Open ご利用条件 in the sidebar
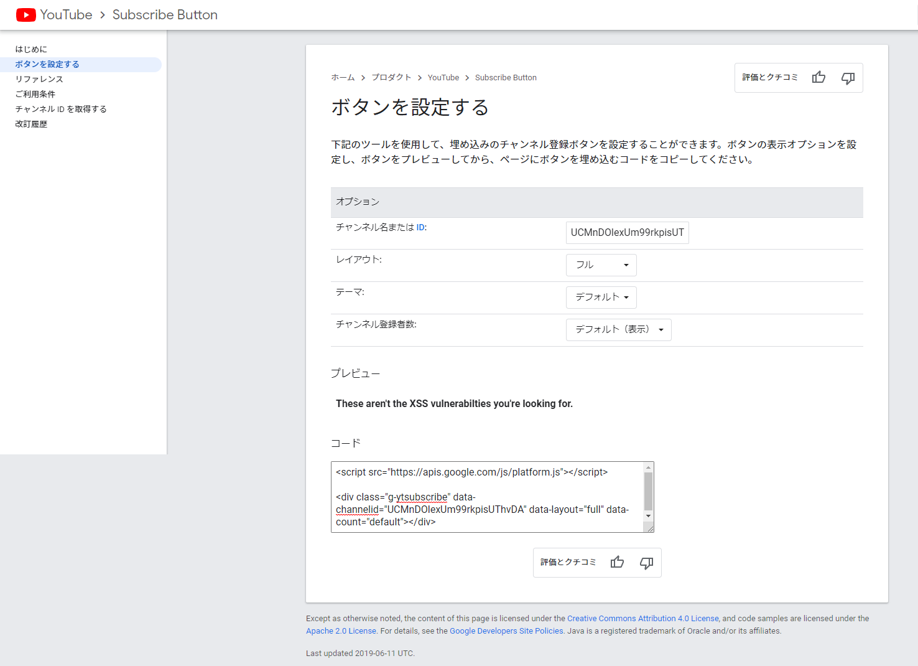The height and width of the screenshot is (666, 918). point(35,94)
